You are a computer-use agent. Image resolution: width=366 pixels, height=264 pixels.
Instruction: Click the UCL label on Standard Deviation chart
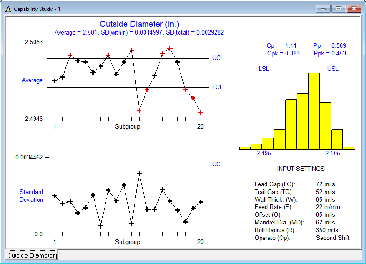pyautogui.click(x=218, y=164)
